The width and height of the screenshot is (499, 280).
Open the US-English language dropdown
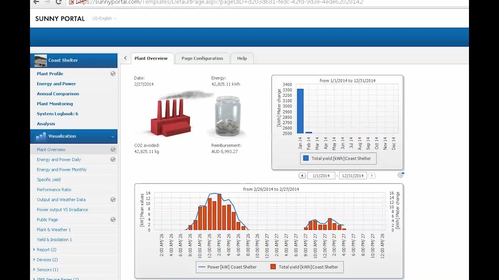pyautogui.click(x=104, y=18)
